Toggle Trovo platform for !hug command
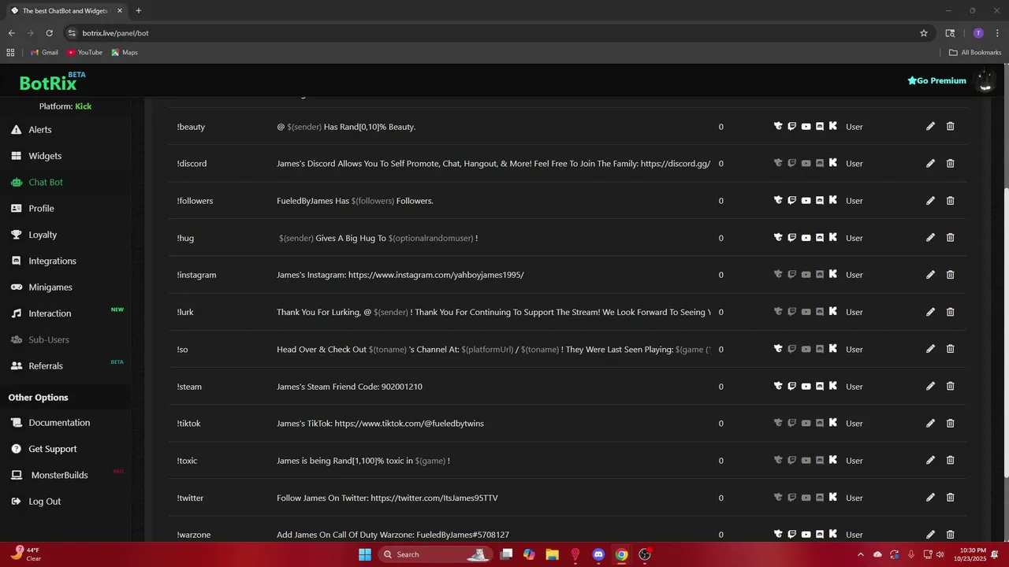The height and width of the screenshot is (567, 1009). tap(778, 237)
